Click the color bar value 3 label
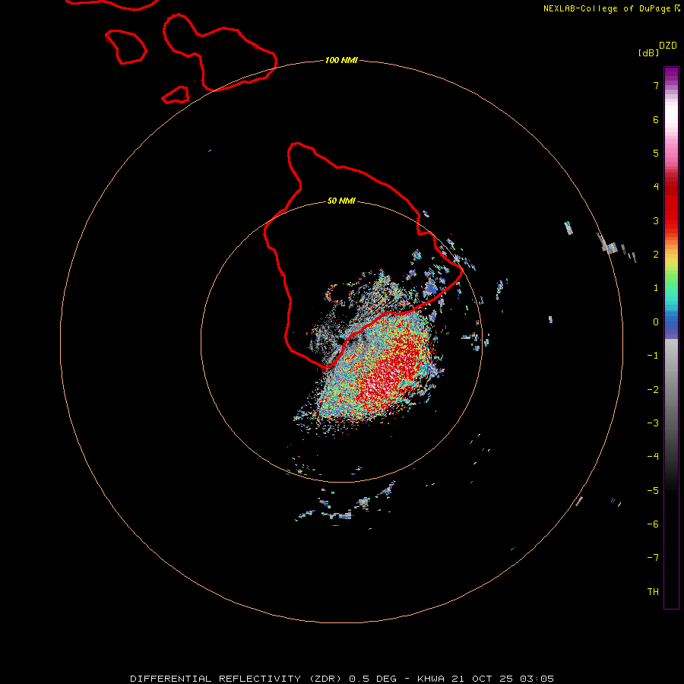Screen dimensions: 684x684 click(656, 220)
